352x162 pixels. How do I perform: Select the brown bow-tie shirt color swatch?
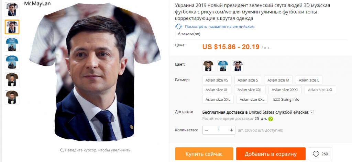208,65
